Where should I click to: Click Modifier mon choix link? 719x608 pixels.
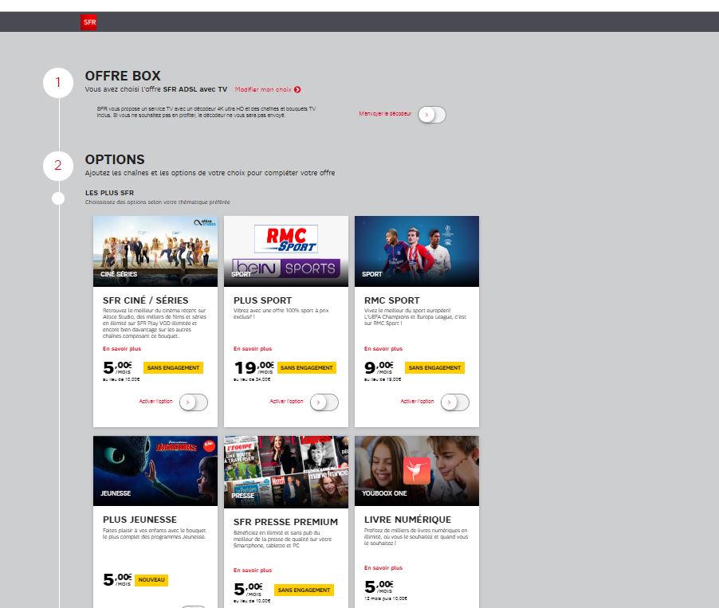point(263,90)
